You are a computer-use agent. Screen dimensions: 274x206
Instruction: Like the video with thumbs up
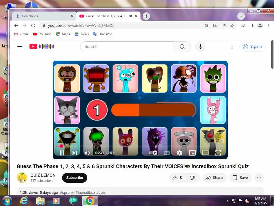[177, 178]
